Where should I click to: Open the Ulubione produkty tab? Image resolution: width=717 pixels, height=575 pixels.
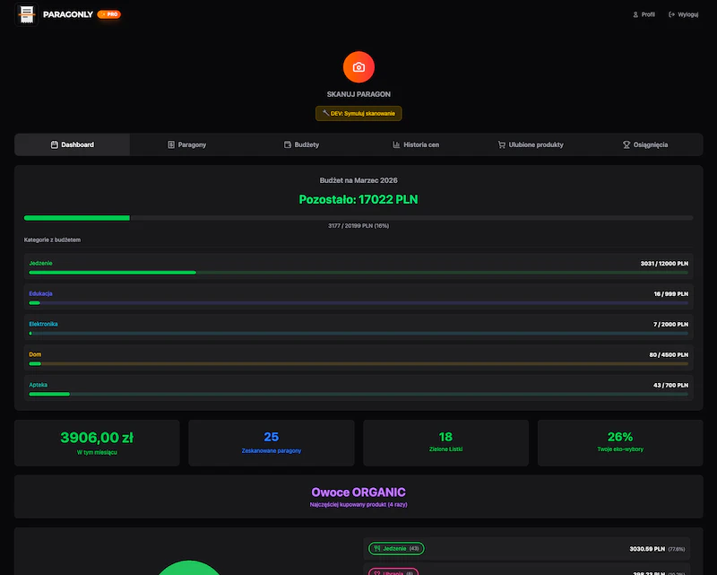[x=531, y=144]
